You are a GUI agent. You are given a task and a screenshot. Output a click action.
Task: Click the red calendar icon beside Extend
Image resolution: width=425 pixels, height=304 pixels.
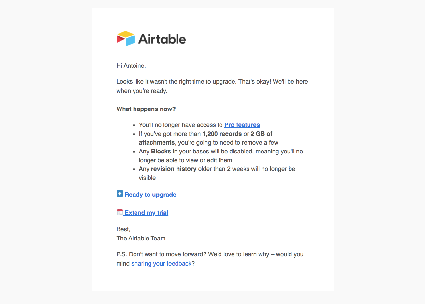pos(120,212)
